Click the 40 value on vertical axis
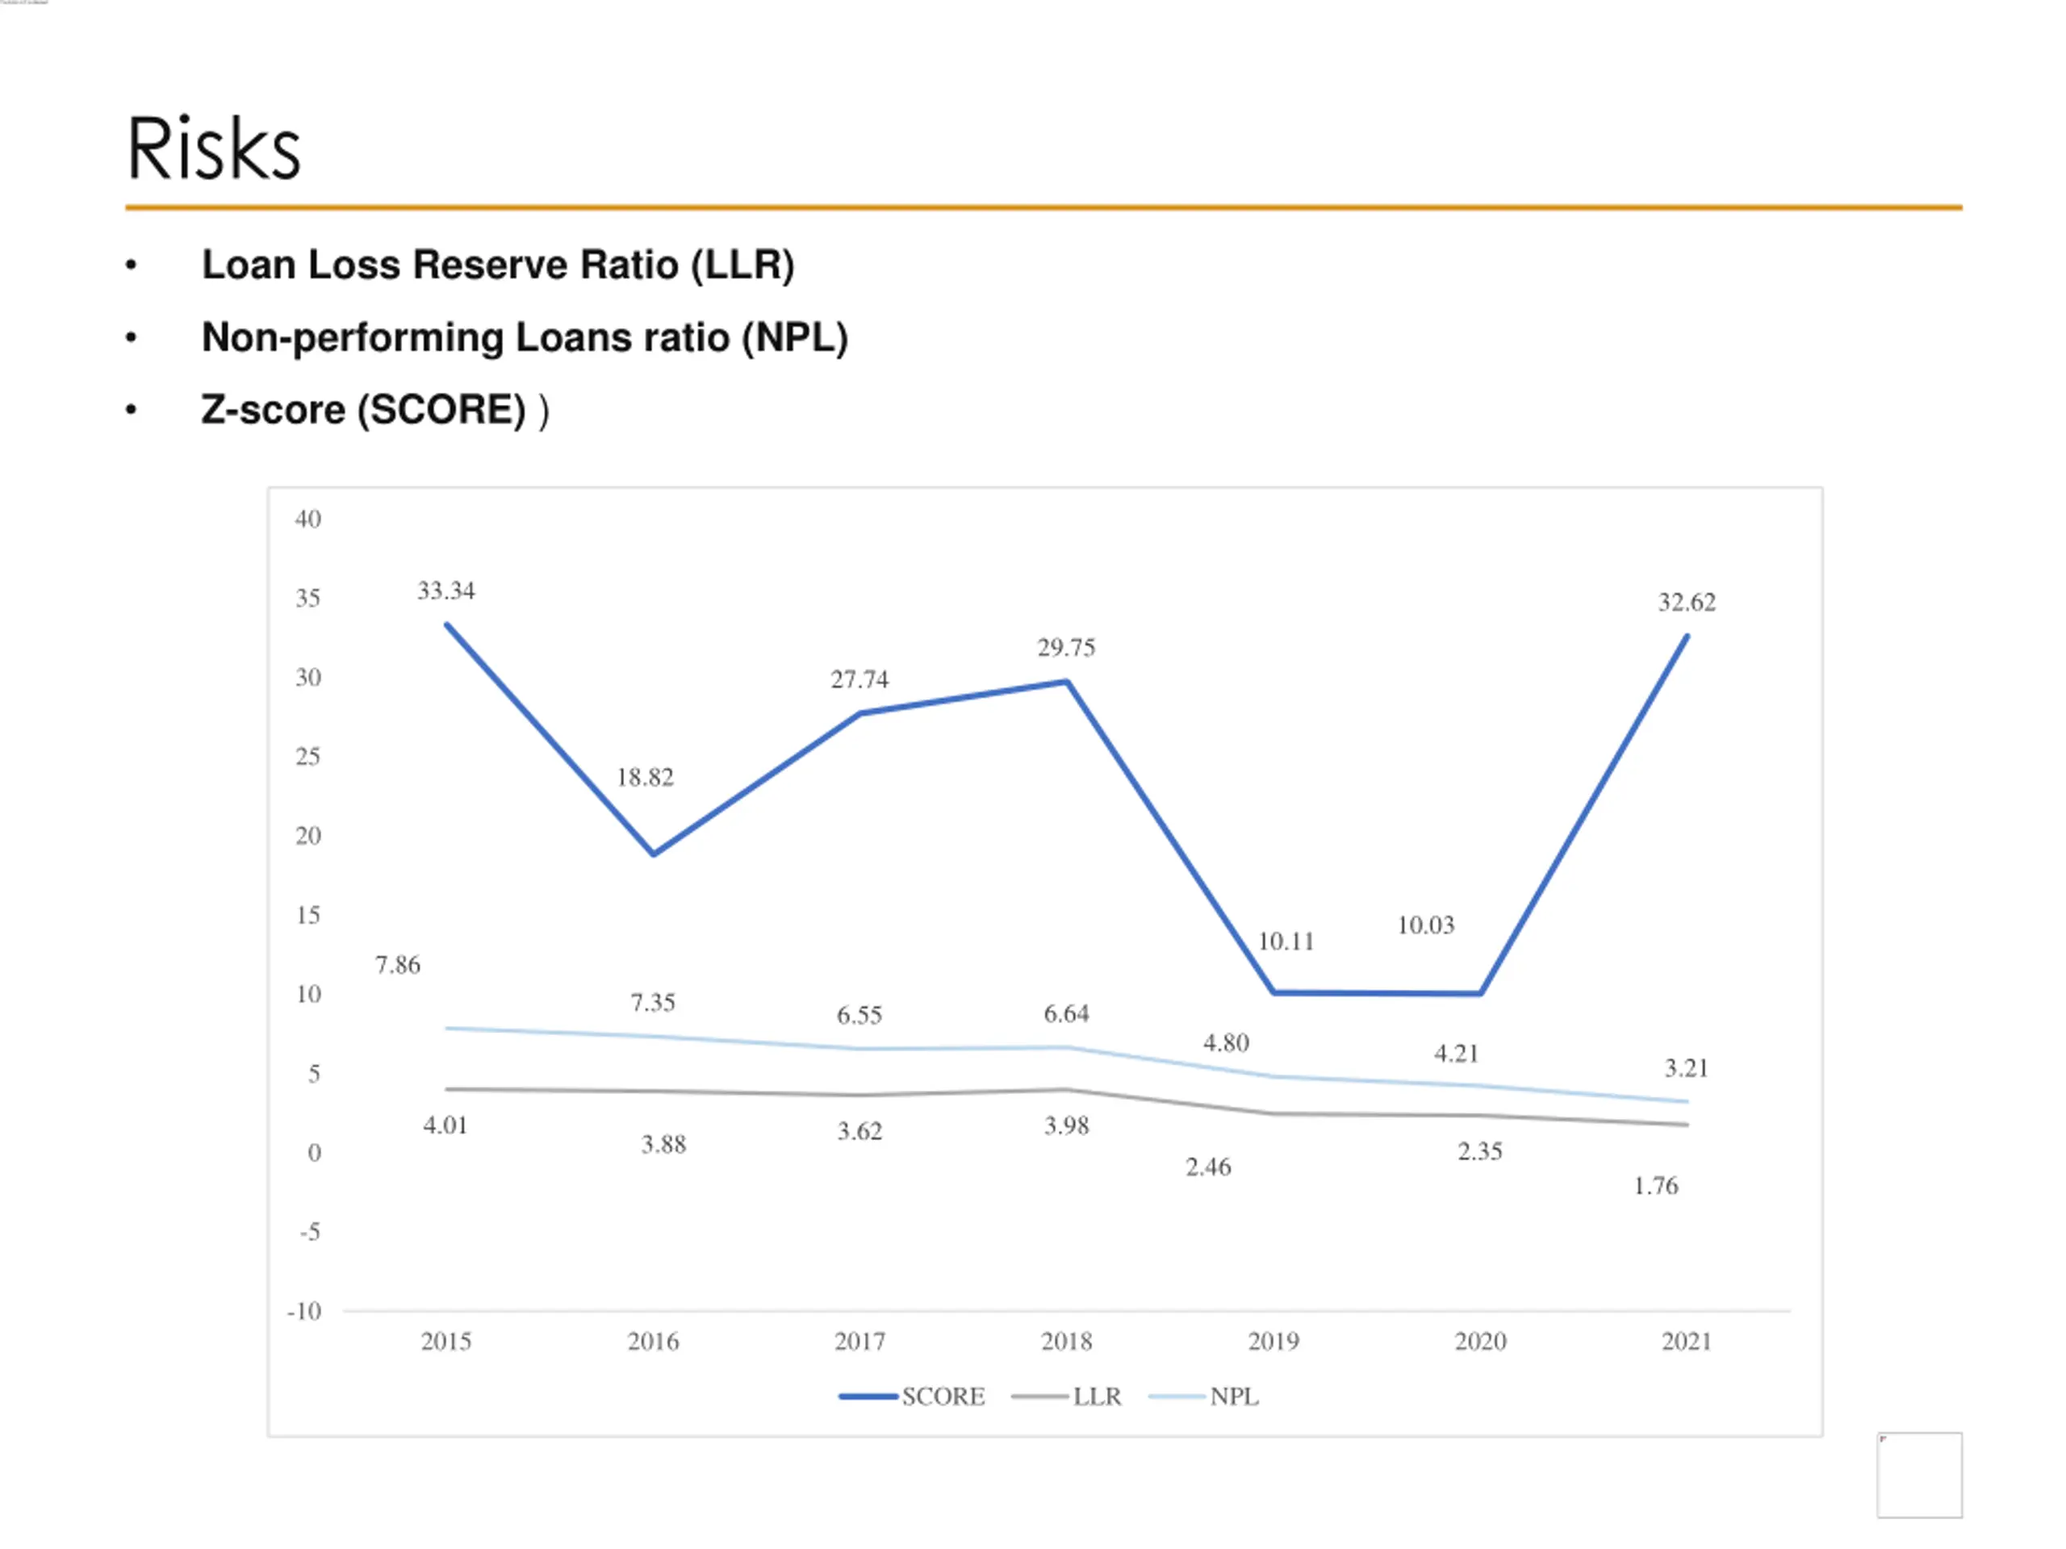This screenshot has width=2066, height=1549. (x=308, y=519)
